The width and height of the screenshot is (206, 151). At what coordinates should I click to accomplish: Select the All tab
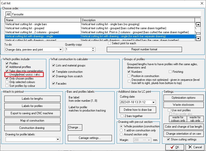click(x=8, y=14)
